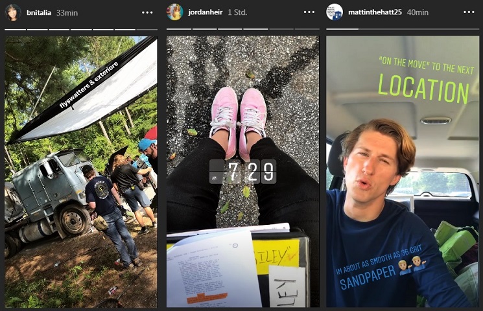Click the 7 29 clock sticker

pyautogui.click(x=242, y=172)
